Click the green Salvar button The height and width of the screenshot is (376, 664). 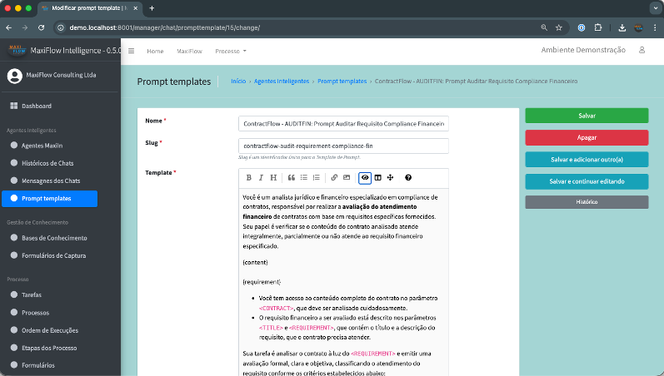click(x=587, y=116)
